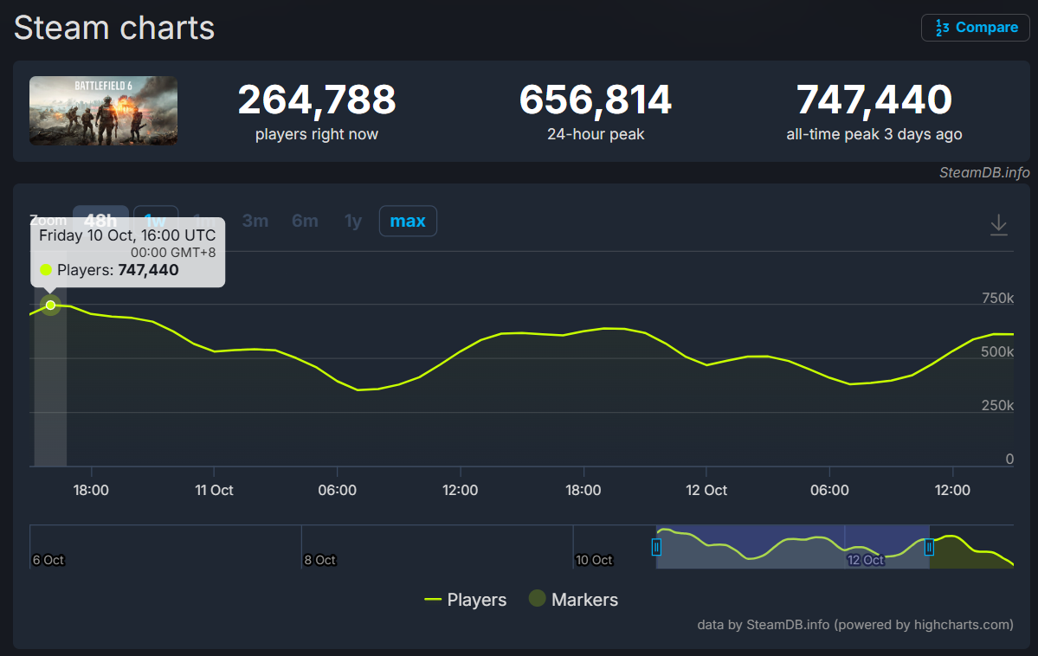
Task: Click the '12 Oct' main x-axis label
Action: pos(706,491)
